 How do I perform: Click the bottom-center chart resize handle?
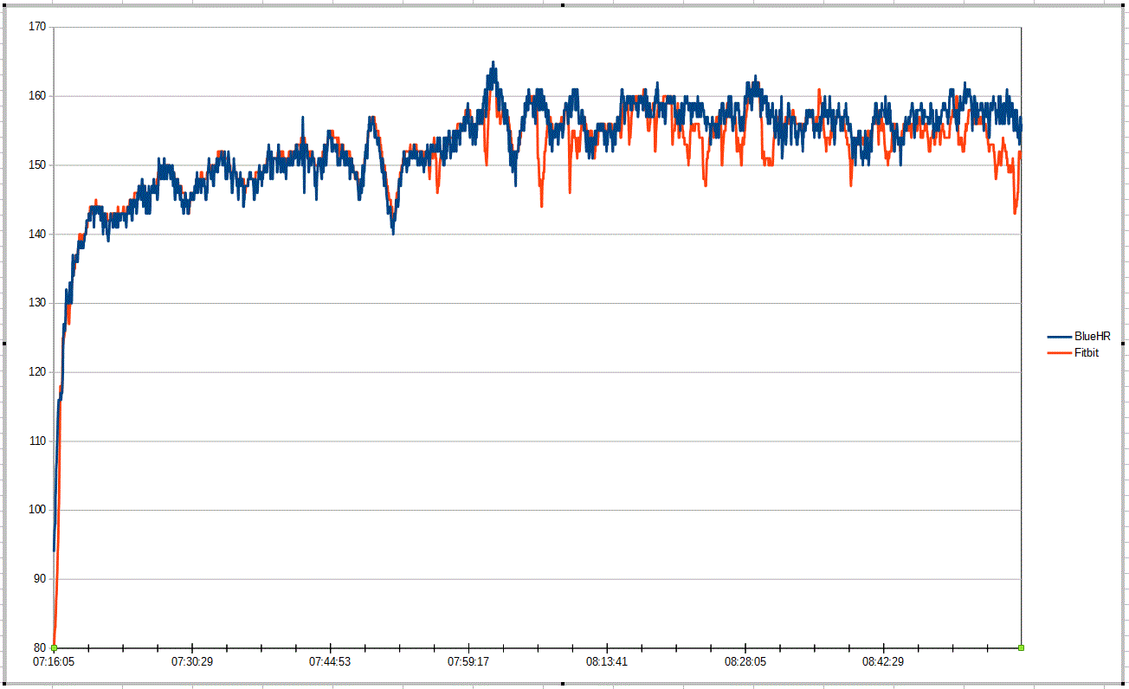(x=564, y=684)
